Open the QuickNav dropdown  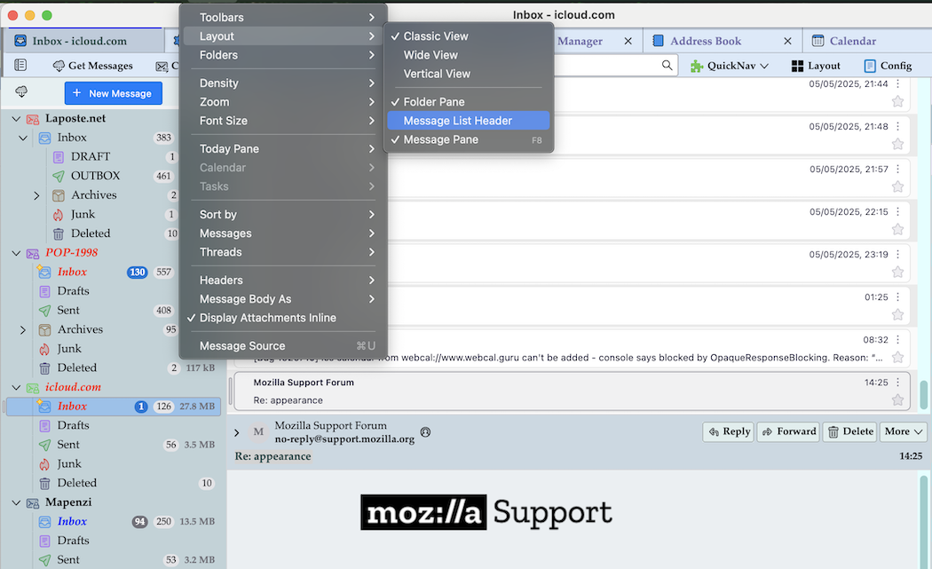pyautogui.click(x=730, y=66)
